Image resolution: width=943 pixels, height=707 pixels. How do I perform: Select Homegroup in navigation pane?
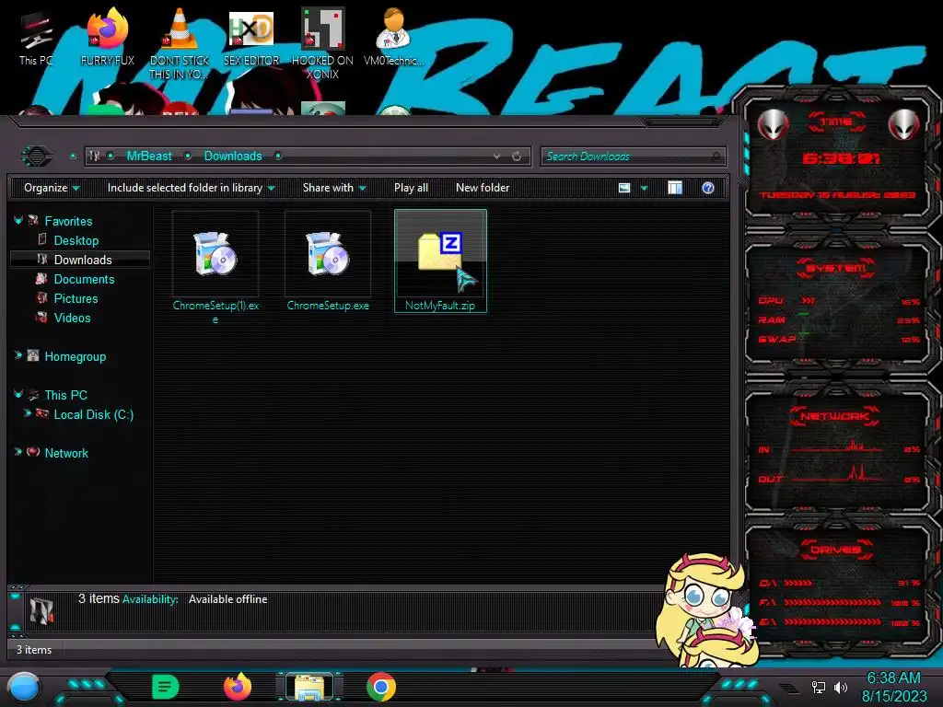click(76, 356)
